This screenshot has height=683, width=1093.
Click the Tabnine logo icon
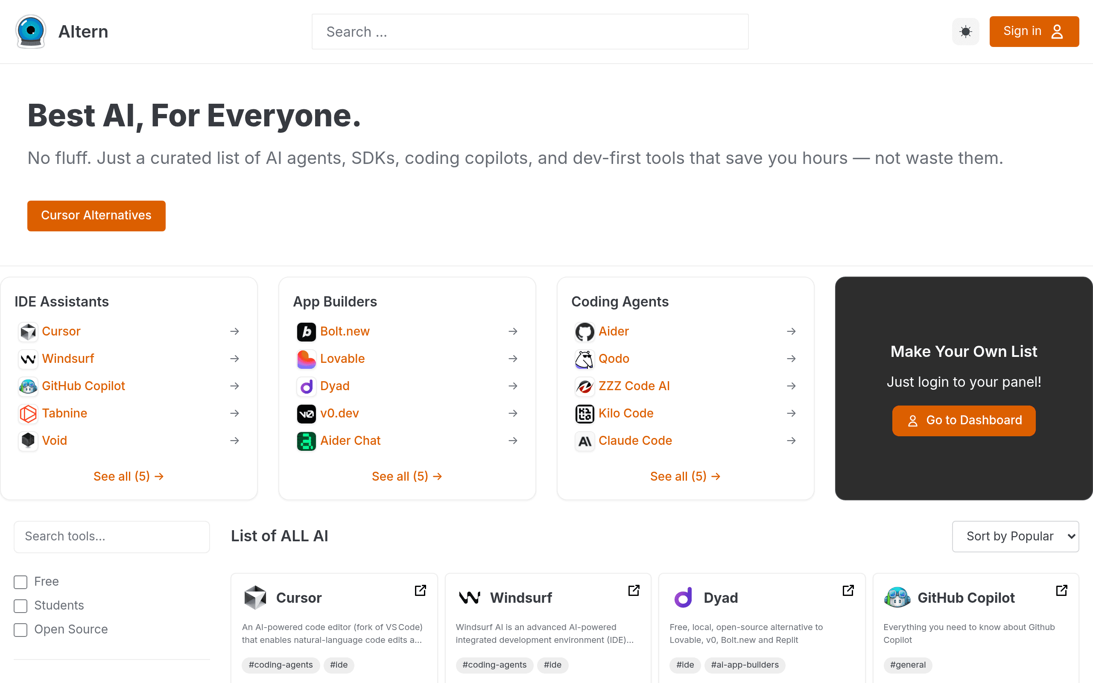point(28,414)
